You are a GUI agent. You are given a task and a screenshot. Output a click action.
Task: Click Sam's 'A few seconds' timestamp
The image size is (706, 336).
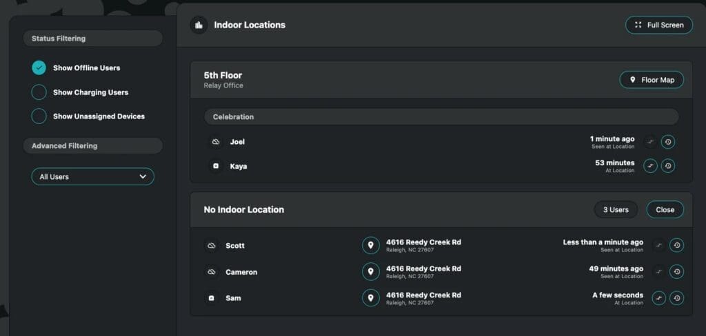pos(618,295)
